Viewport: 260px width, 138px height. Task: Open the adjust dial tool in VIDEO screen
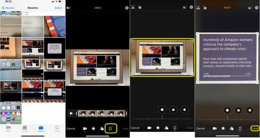click(94, 129)
